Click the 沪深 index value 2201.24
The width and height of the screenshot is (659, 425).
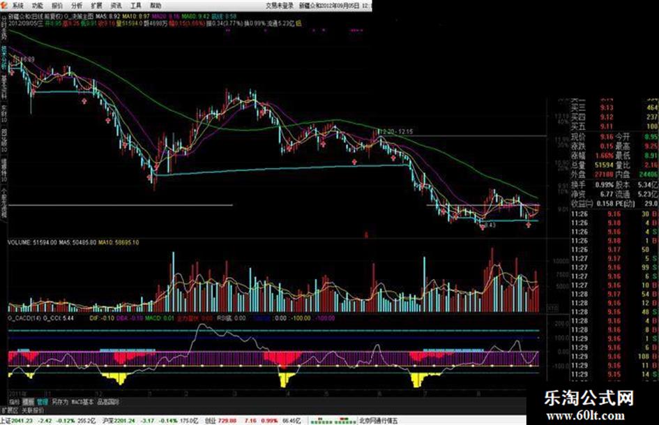tap(123, 420)
